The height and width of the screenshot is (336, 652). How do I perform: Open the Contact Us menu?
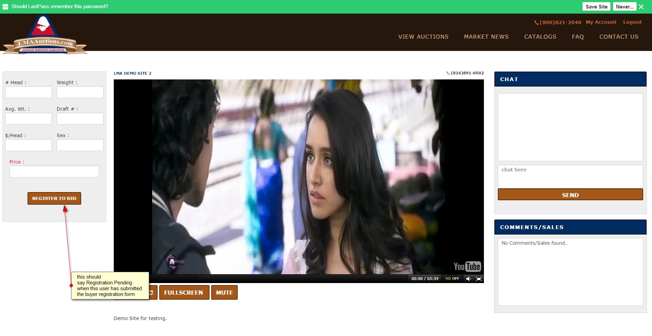click(x=619, y=37)
